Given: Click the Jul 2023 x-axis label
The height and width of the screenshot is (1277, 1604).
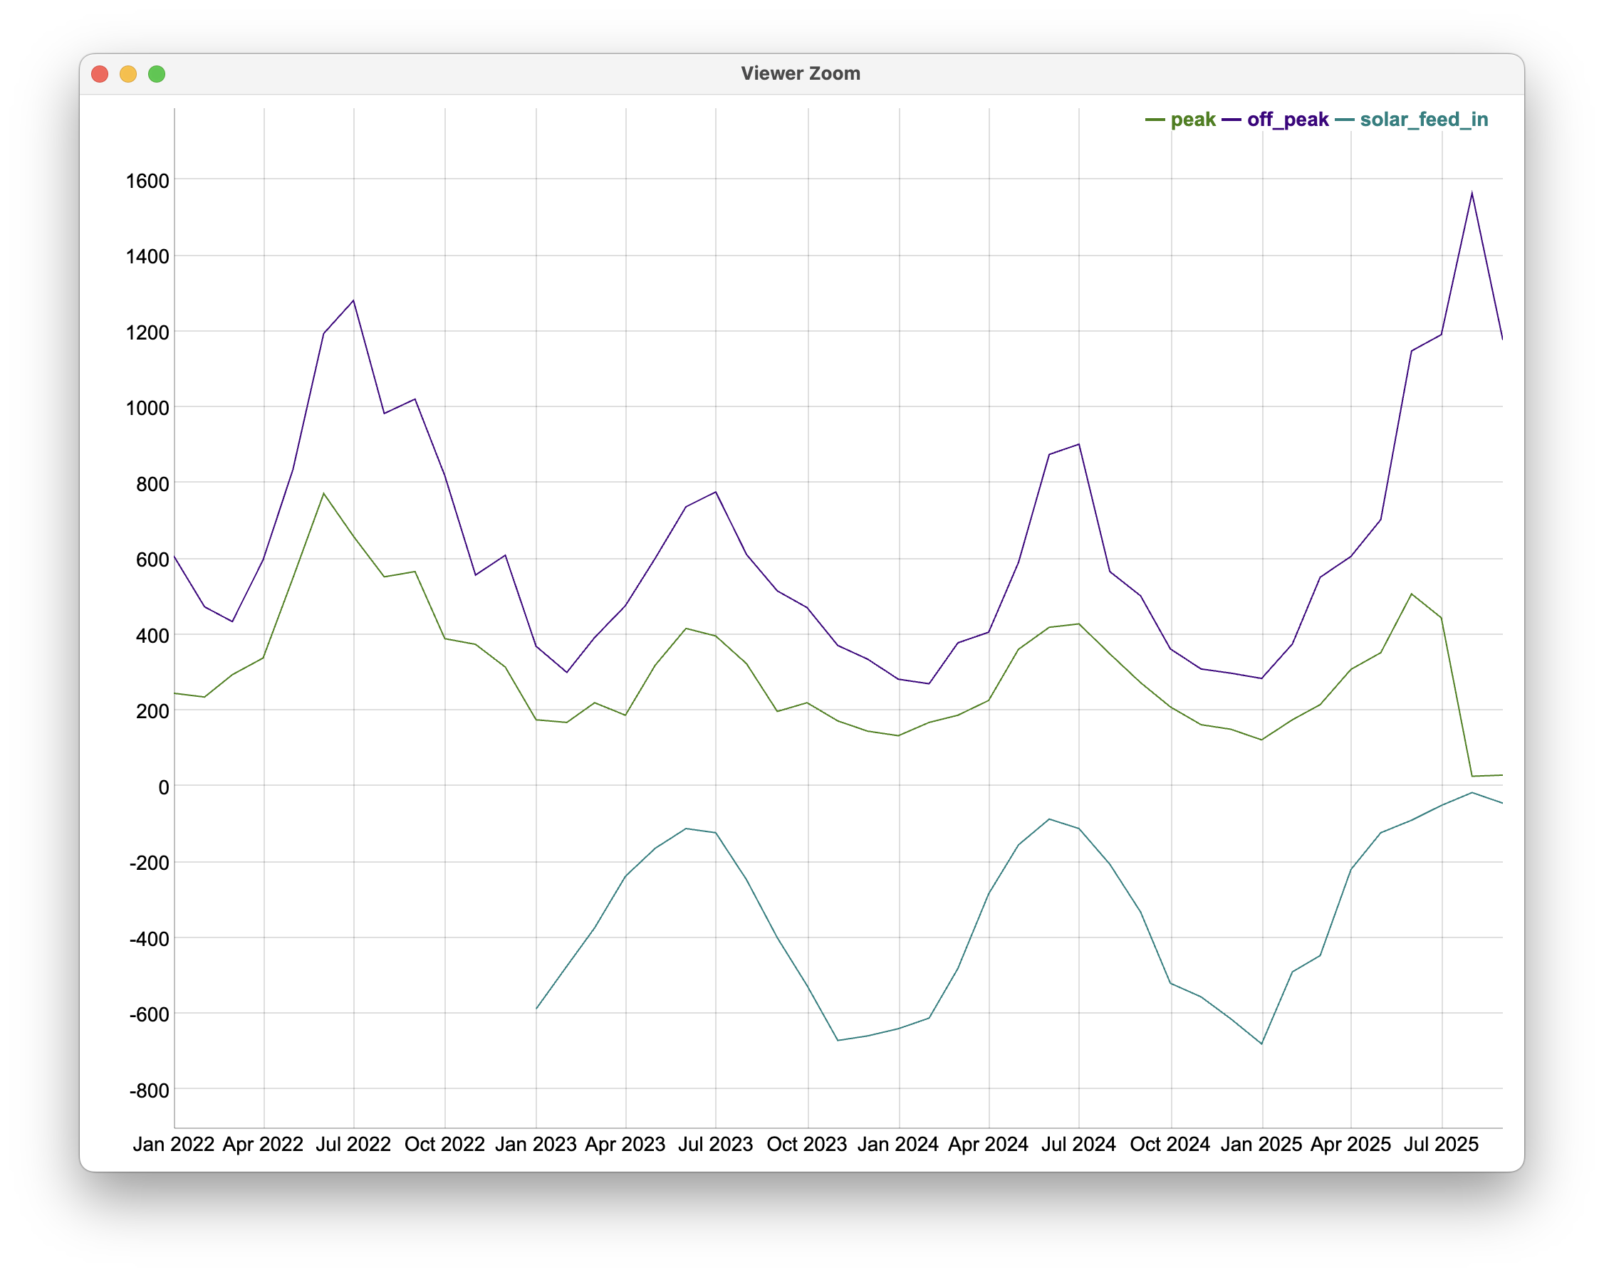Looking at the screenshot, I should click(715, 1145).
